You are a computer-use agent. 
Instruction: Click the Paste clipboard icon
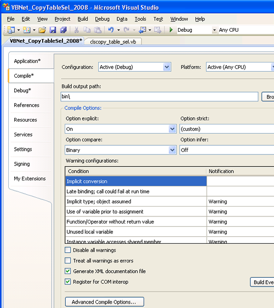click(98, 30)
